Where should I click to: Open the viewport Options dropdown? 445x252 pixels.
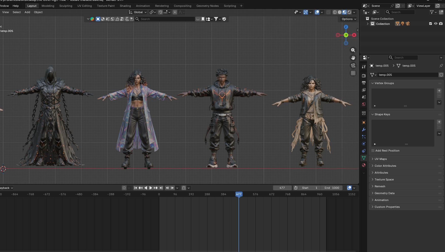coord(349,19)
